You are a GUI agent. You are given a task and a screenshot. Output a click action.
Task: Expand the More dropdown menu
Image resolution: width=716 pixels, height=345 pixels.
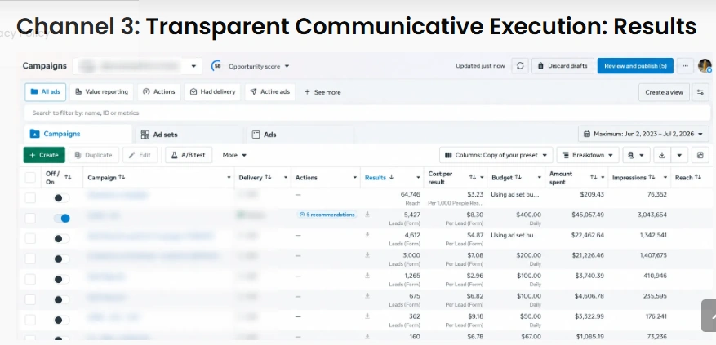(x=234, y=155)
